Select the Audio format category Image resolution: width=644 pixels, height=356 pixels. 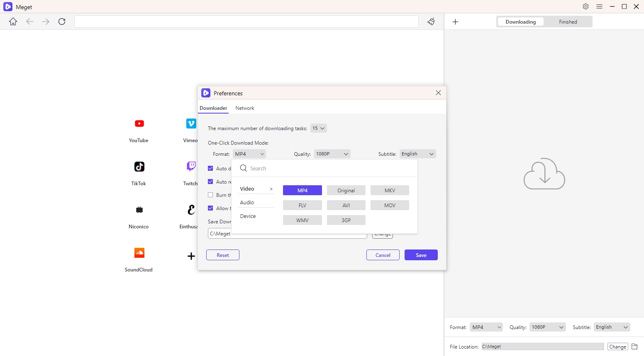pyautogui.click(x=256, y=202)
